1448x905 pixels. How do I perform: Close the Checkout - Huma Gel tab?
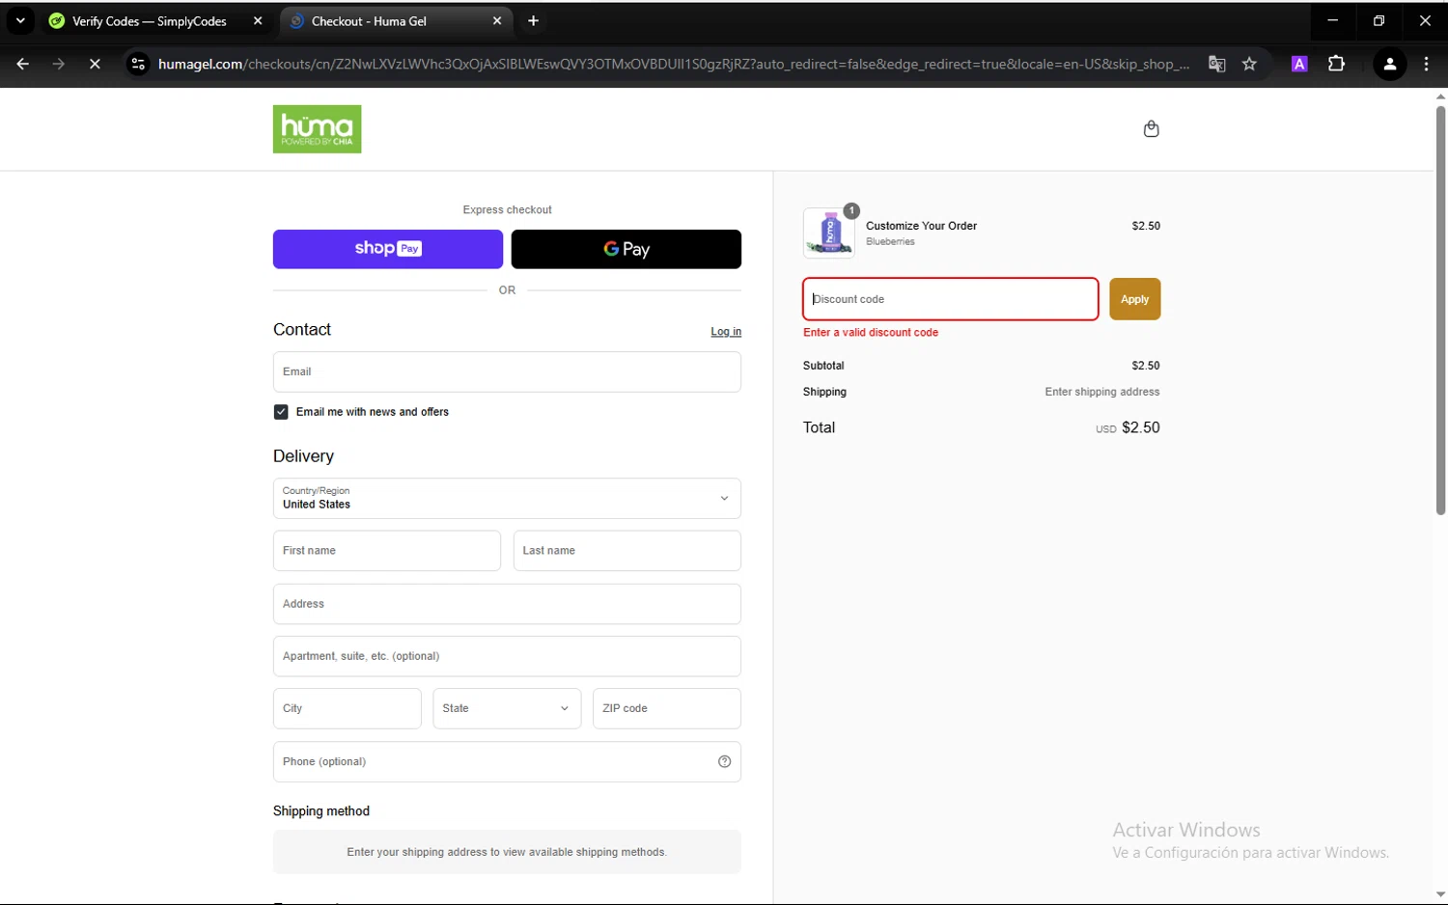coord(497,20)
